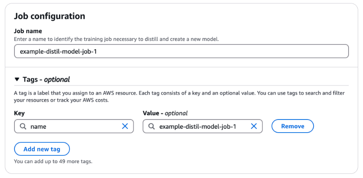Click the "add up to 49 more tags" note
363x178 pixels.
point(53,161)
